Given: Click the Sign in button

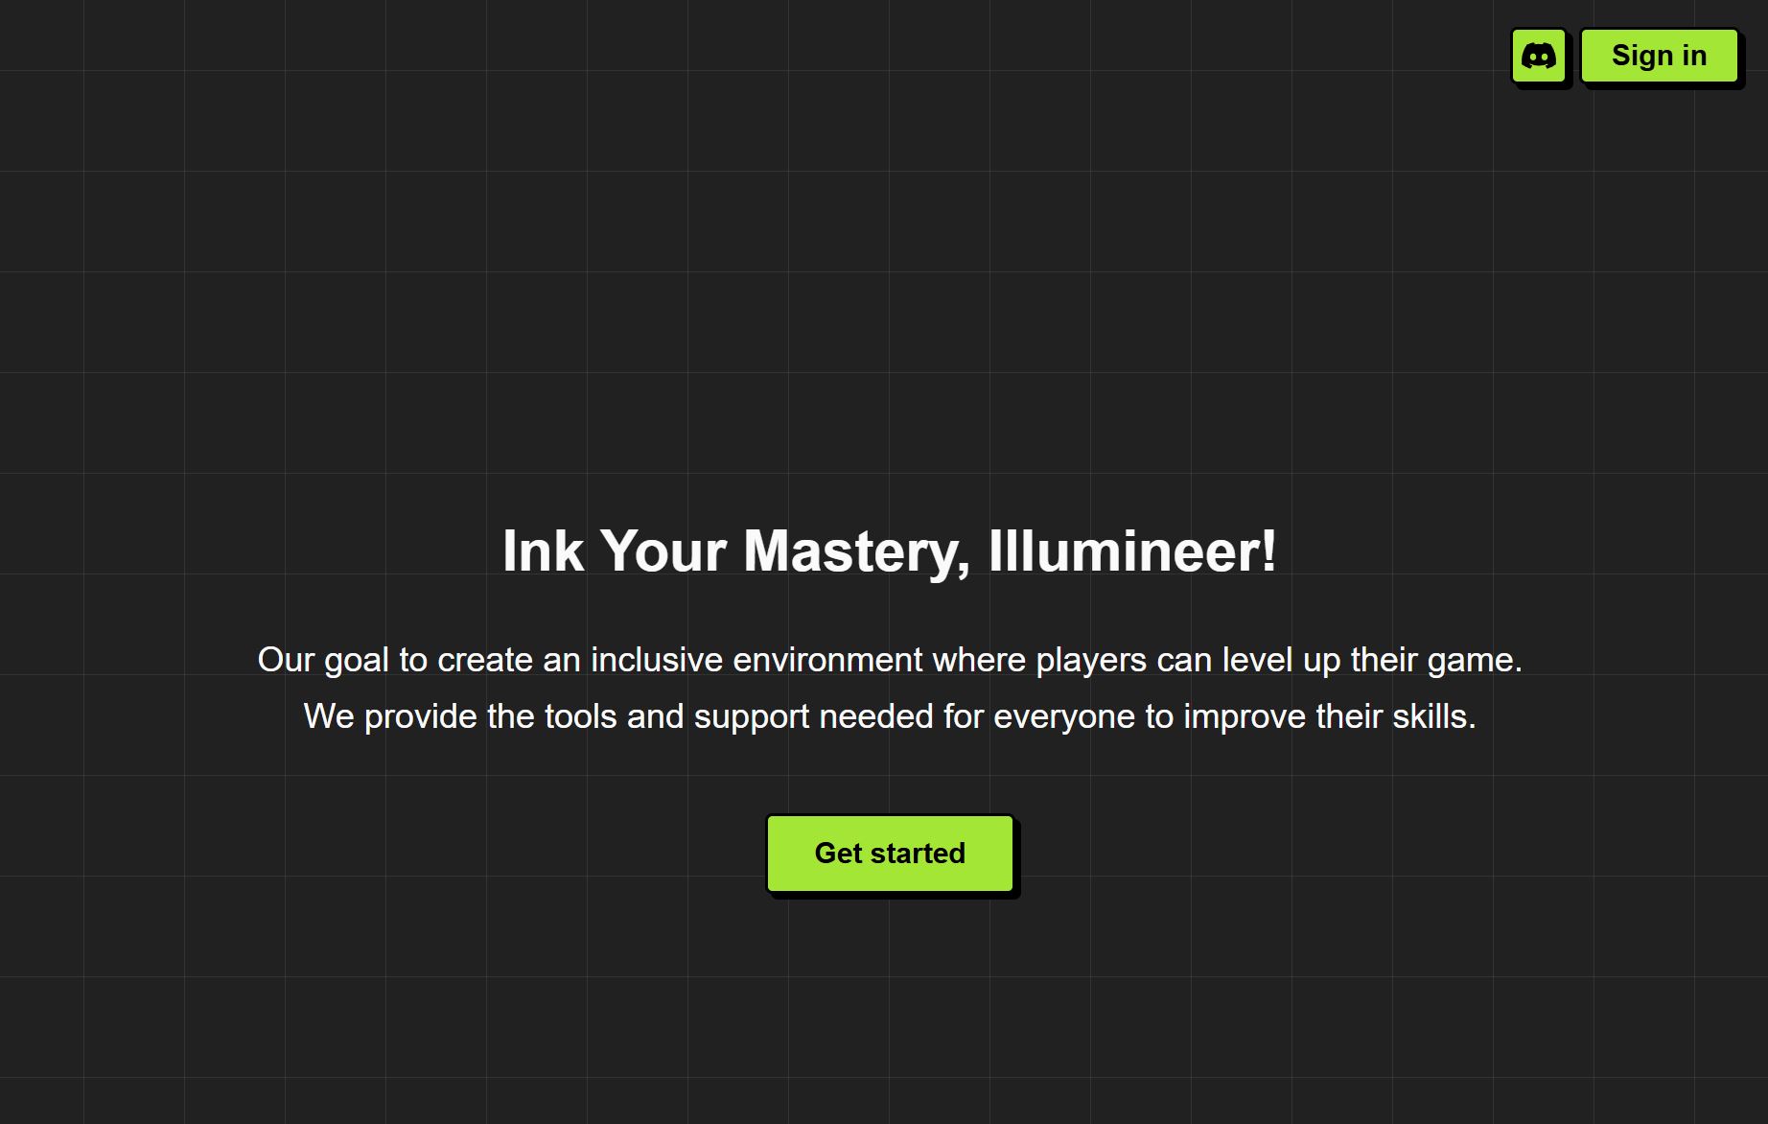Looking at the screenshot, I should tap(1659, 56).
